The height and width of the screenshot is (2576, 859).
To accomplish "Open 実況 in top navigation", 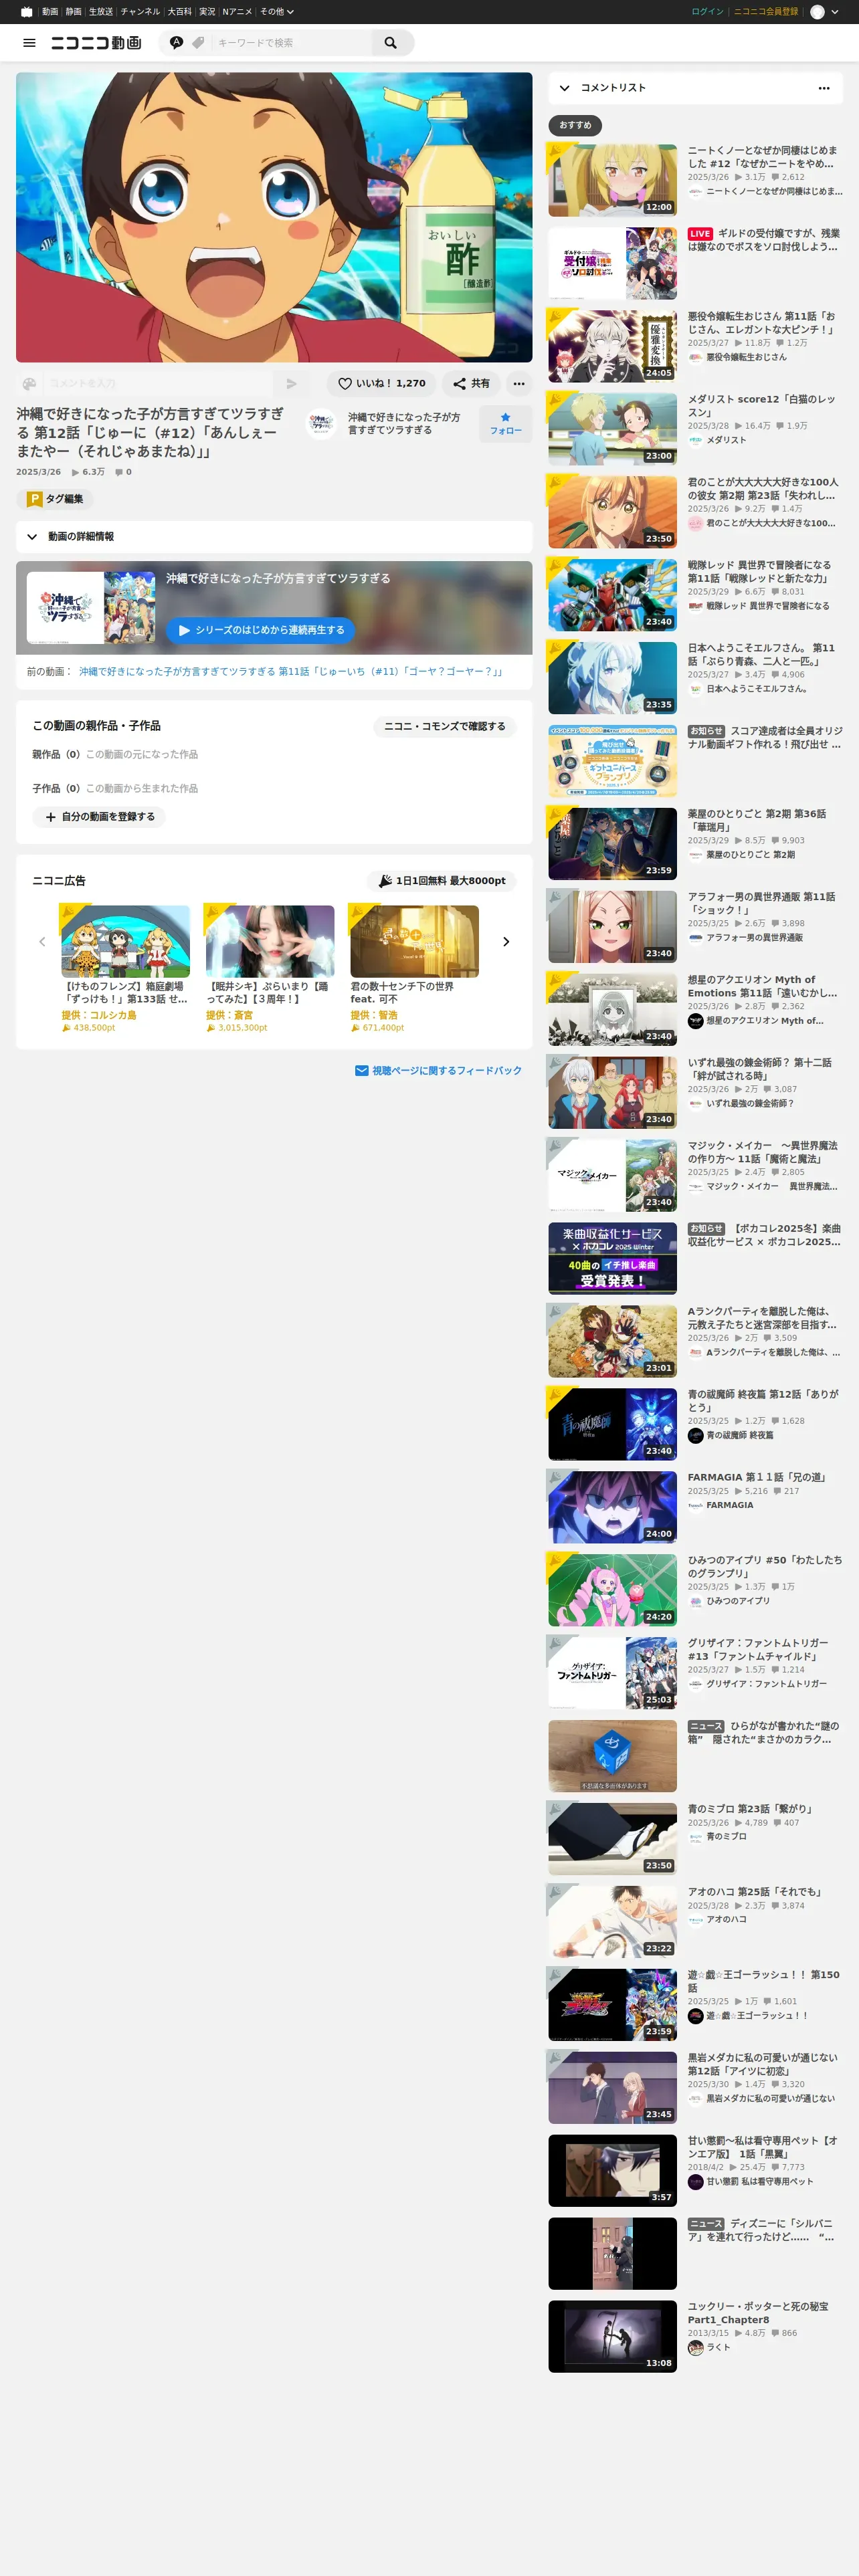I will click(x=207, y=12).
